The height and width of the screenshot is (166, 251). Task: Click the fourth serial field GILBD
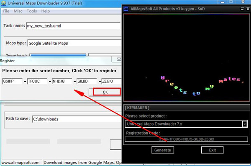[x=87, y=81]
